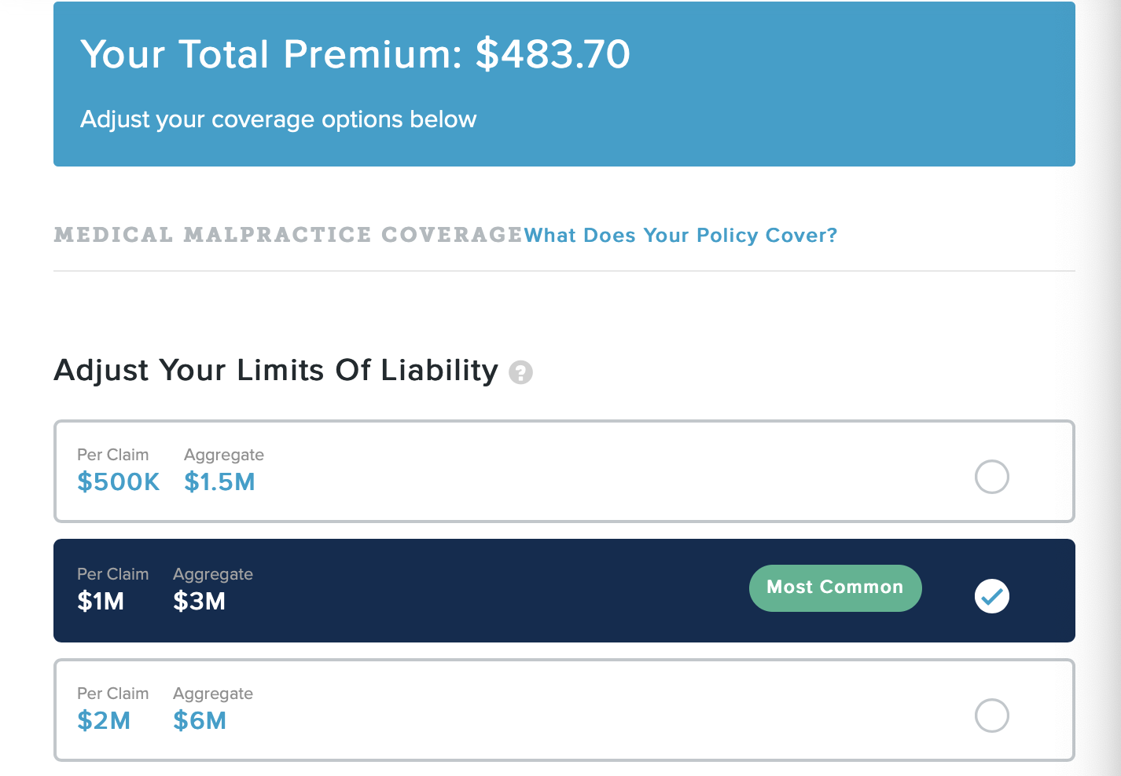
Task: Open the What Does Your Policy Cover link
Action: click(x=680, y=236)
